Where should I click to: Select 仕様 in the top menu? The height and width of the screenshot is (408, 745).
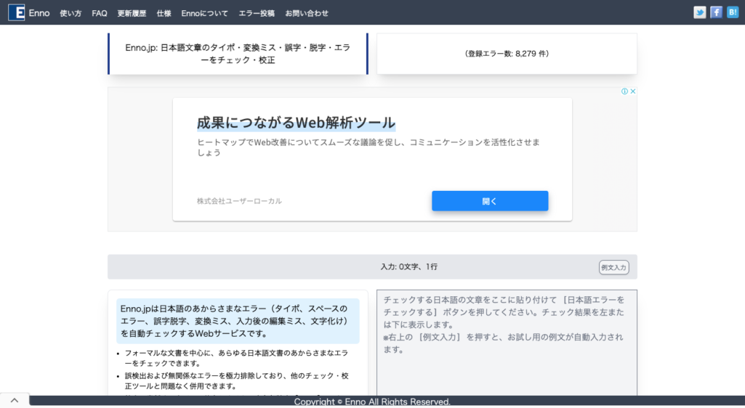point(164,13)
